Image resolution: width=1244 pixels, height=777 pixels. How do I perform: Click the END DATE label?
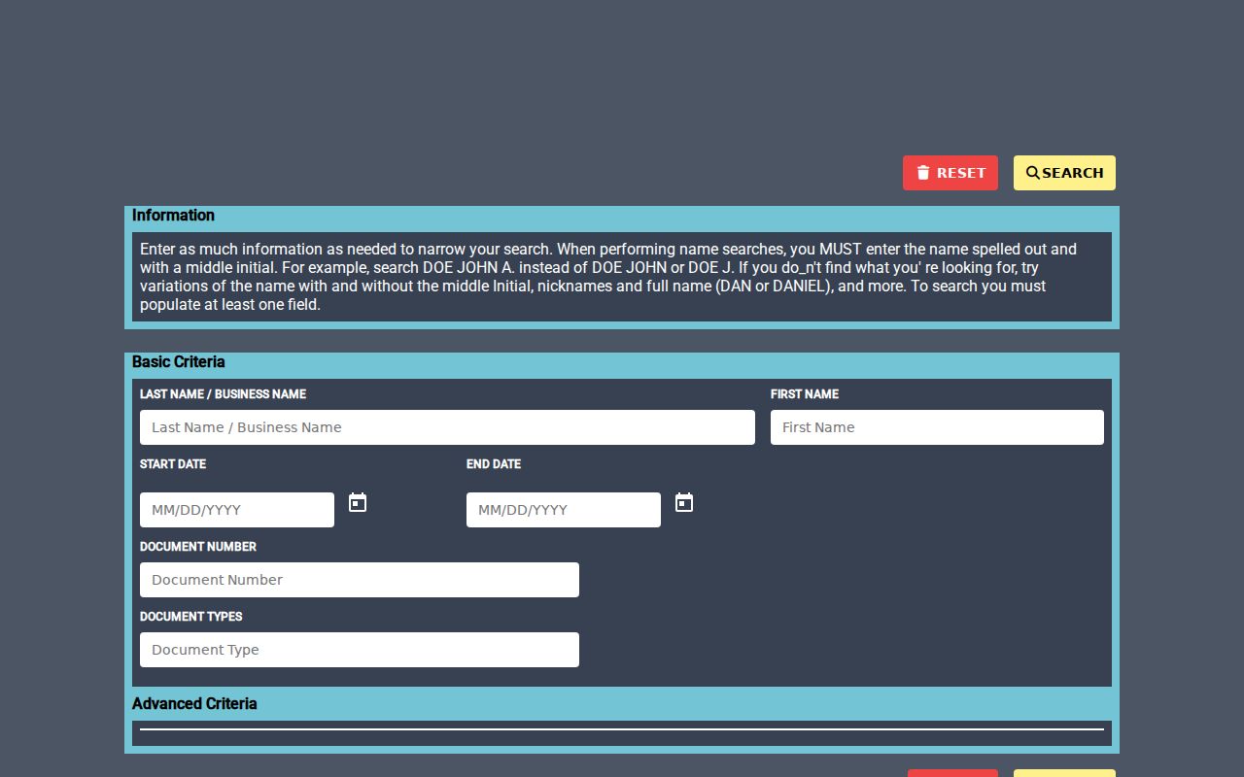(494, 464)
